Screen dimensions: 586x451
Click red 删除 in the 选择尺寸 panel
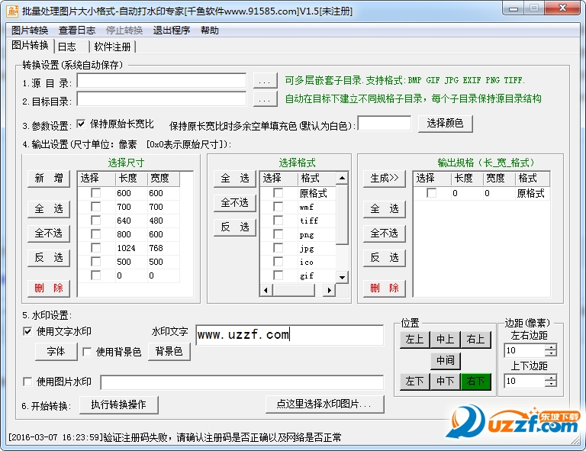(49, 288)
